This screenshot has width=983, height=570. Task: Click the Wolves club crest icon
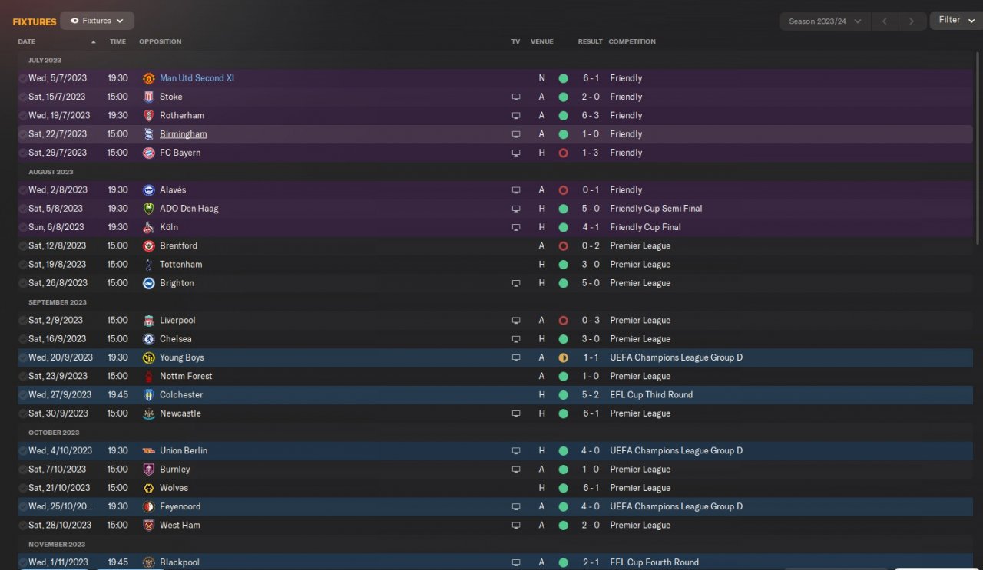click(x=149, y=488)
